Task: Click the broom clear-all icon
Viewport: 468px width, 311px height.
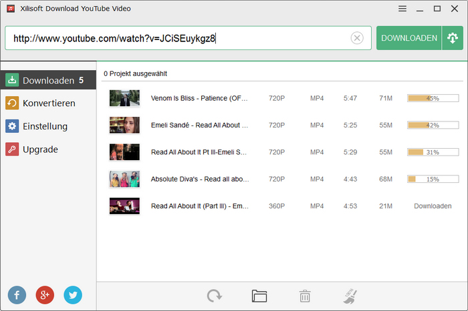Action: 350,296
